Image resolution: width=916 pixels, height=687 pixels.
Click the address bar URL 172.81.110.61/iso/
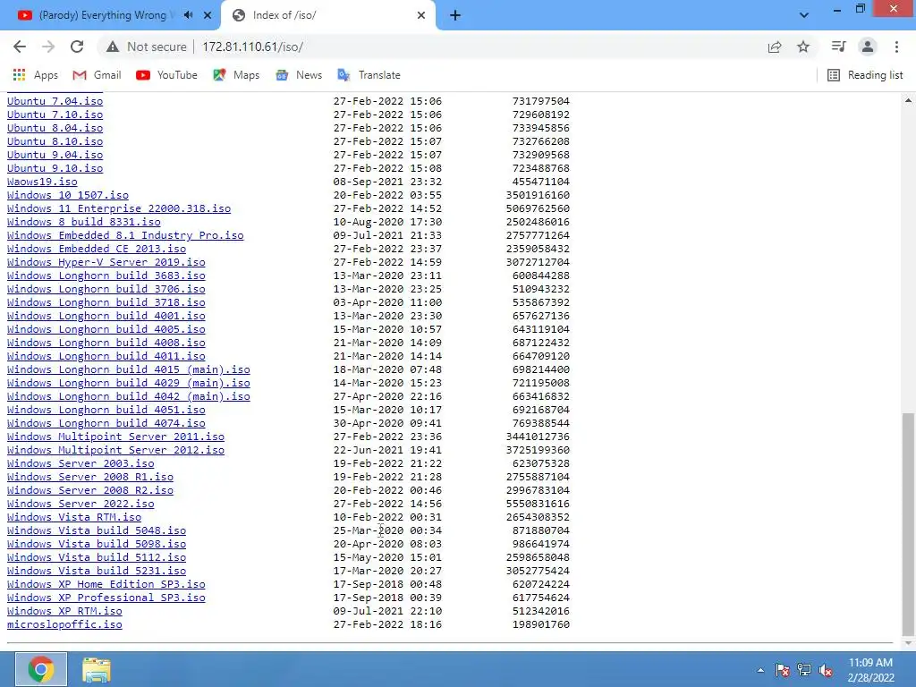(x=252, y=47)
